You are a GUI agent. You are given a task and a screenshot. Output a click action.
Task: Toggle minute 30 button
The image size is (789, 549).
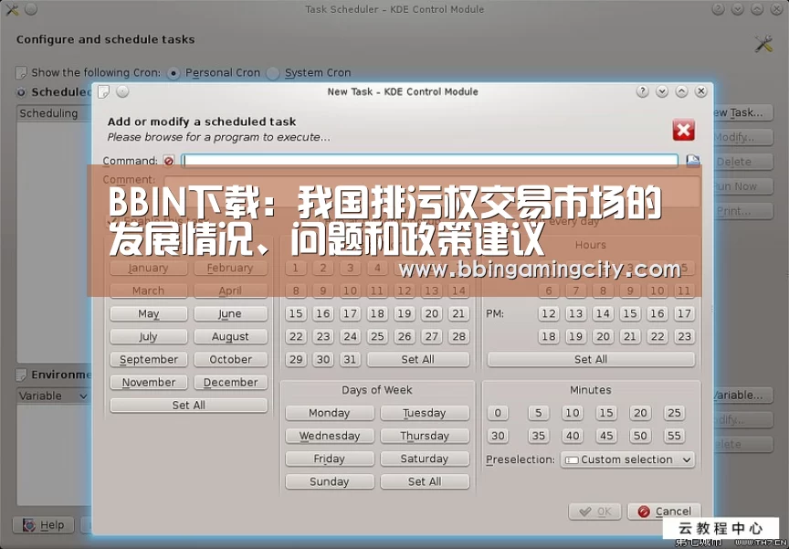[x=498, y=436]
